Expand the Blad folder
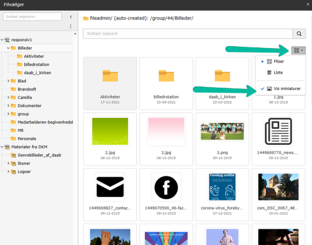The image size is (312, 245). [x=8, y=81]
